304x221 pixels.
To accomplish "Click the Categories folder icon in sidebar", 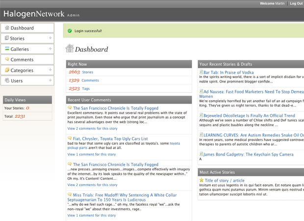I will coord(7,70).
